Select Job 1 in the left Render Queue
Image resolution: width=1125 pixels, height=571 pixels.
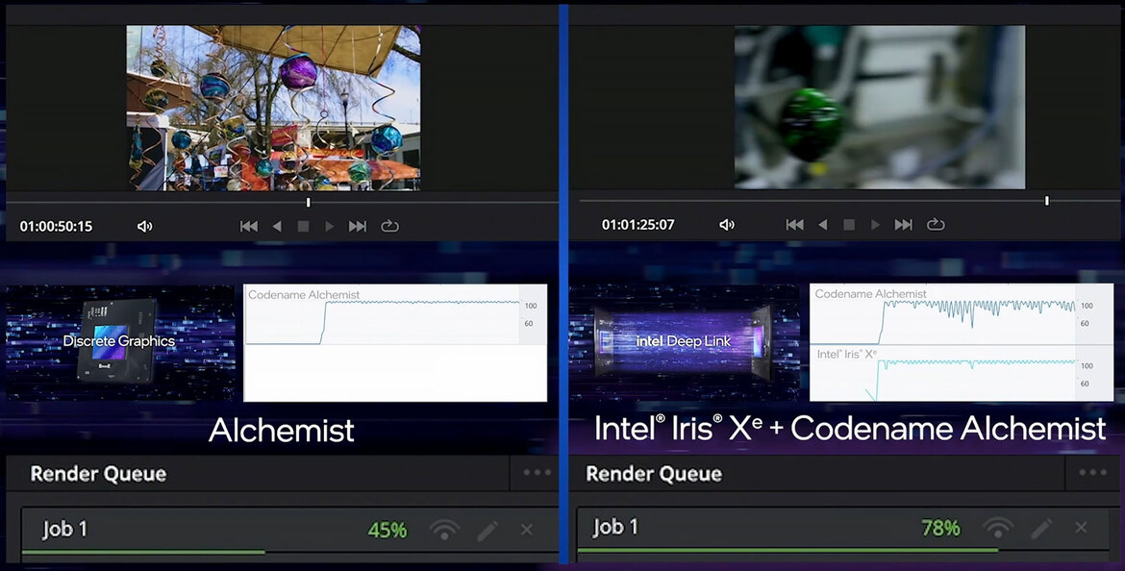point(289,530)
